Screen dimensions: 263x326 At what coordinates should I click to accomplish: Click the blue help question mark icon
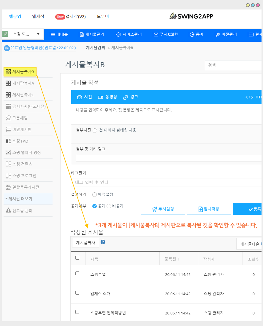tap(103, 242)
